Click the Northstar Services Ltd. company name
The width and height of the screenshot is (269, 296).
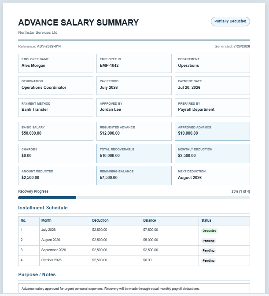pyautogui.click(x=38, y=33)
